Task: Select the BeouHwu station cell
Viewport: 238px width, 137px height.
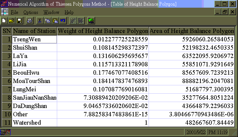Action: [x=35, y=73]
